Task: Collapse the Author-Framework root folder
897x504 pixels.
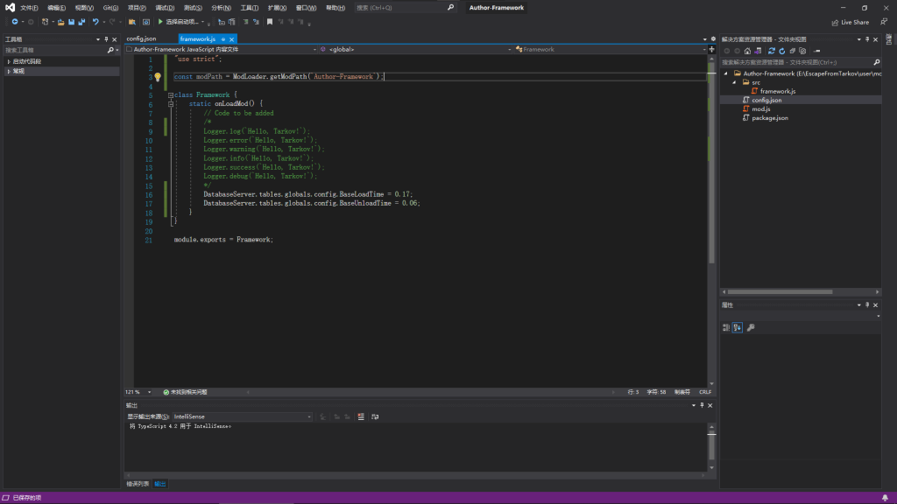Action: coord(726,73)
